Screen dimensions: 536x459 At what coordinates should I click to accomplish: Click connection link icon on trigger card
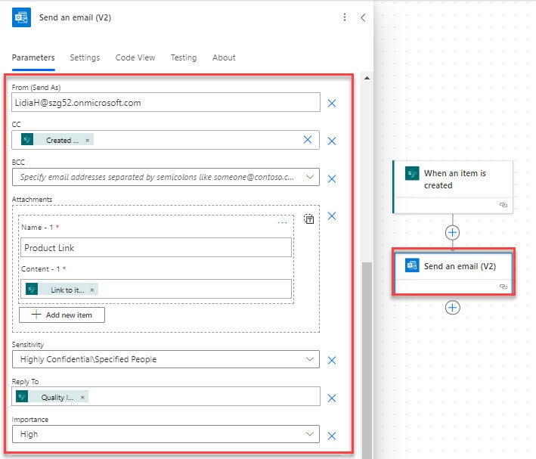pos(503,205)
